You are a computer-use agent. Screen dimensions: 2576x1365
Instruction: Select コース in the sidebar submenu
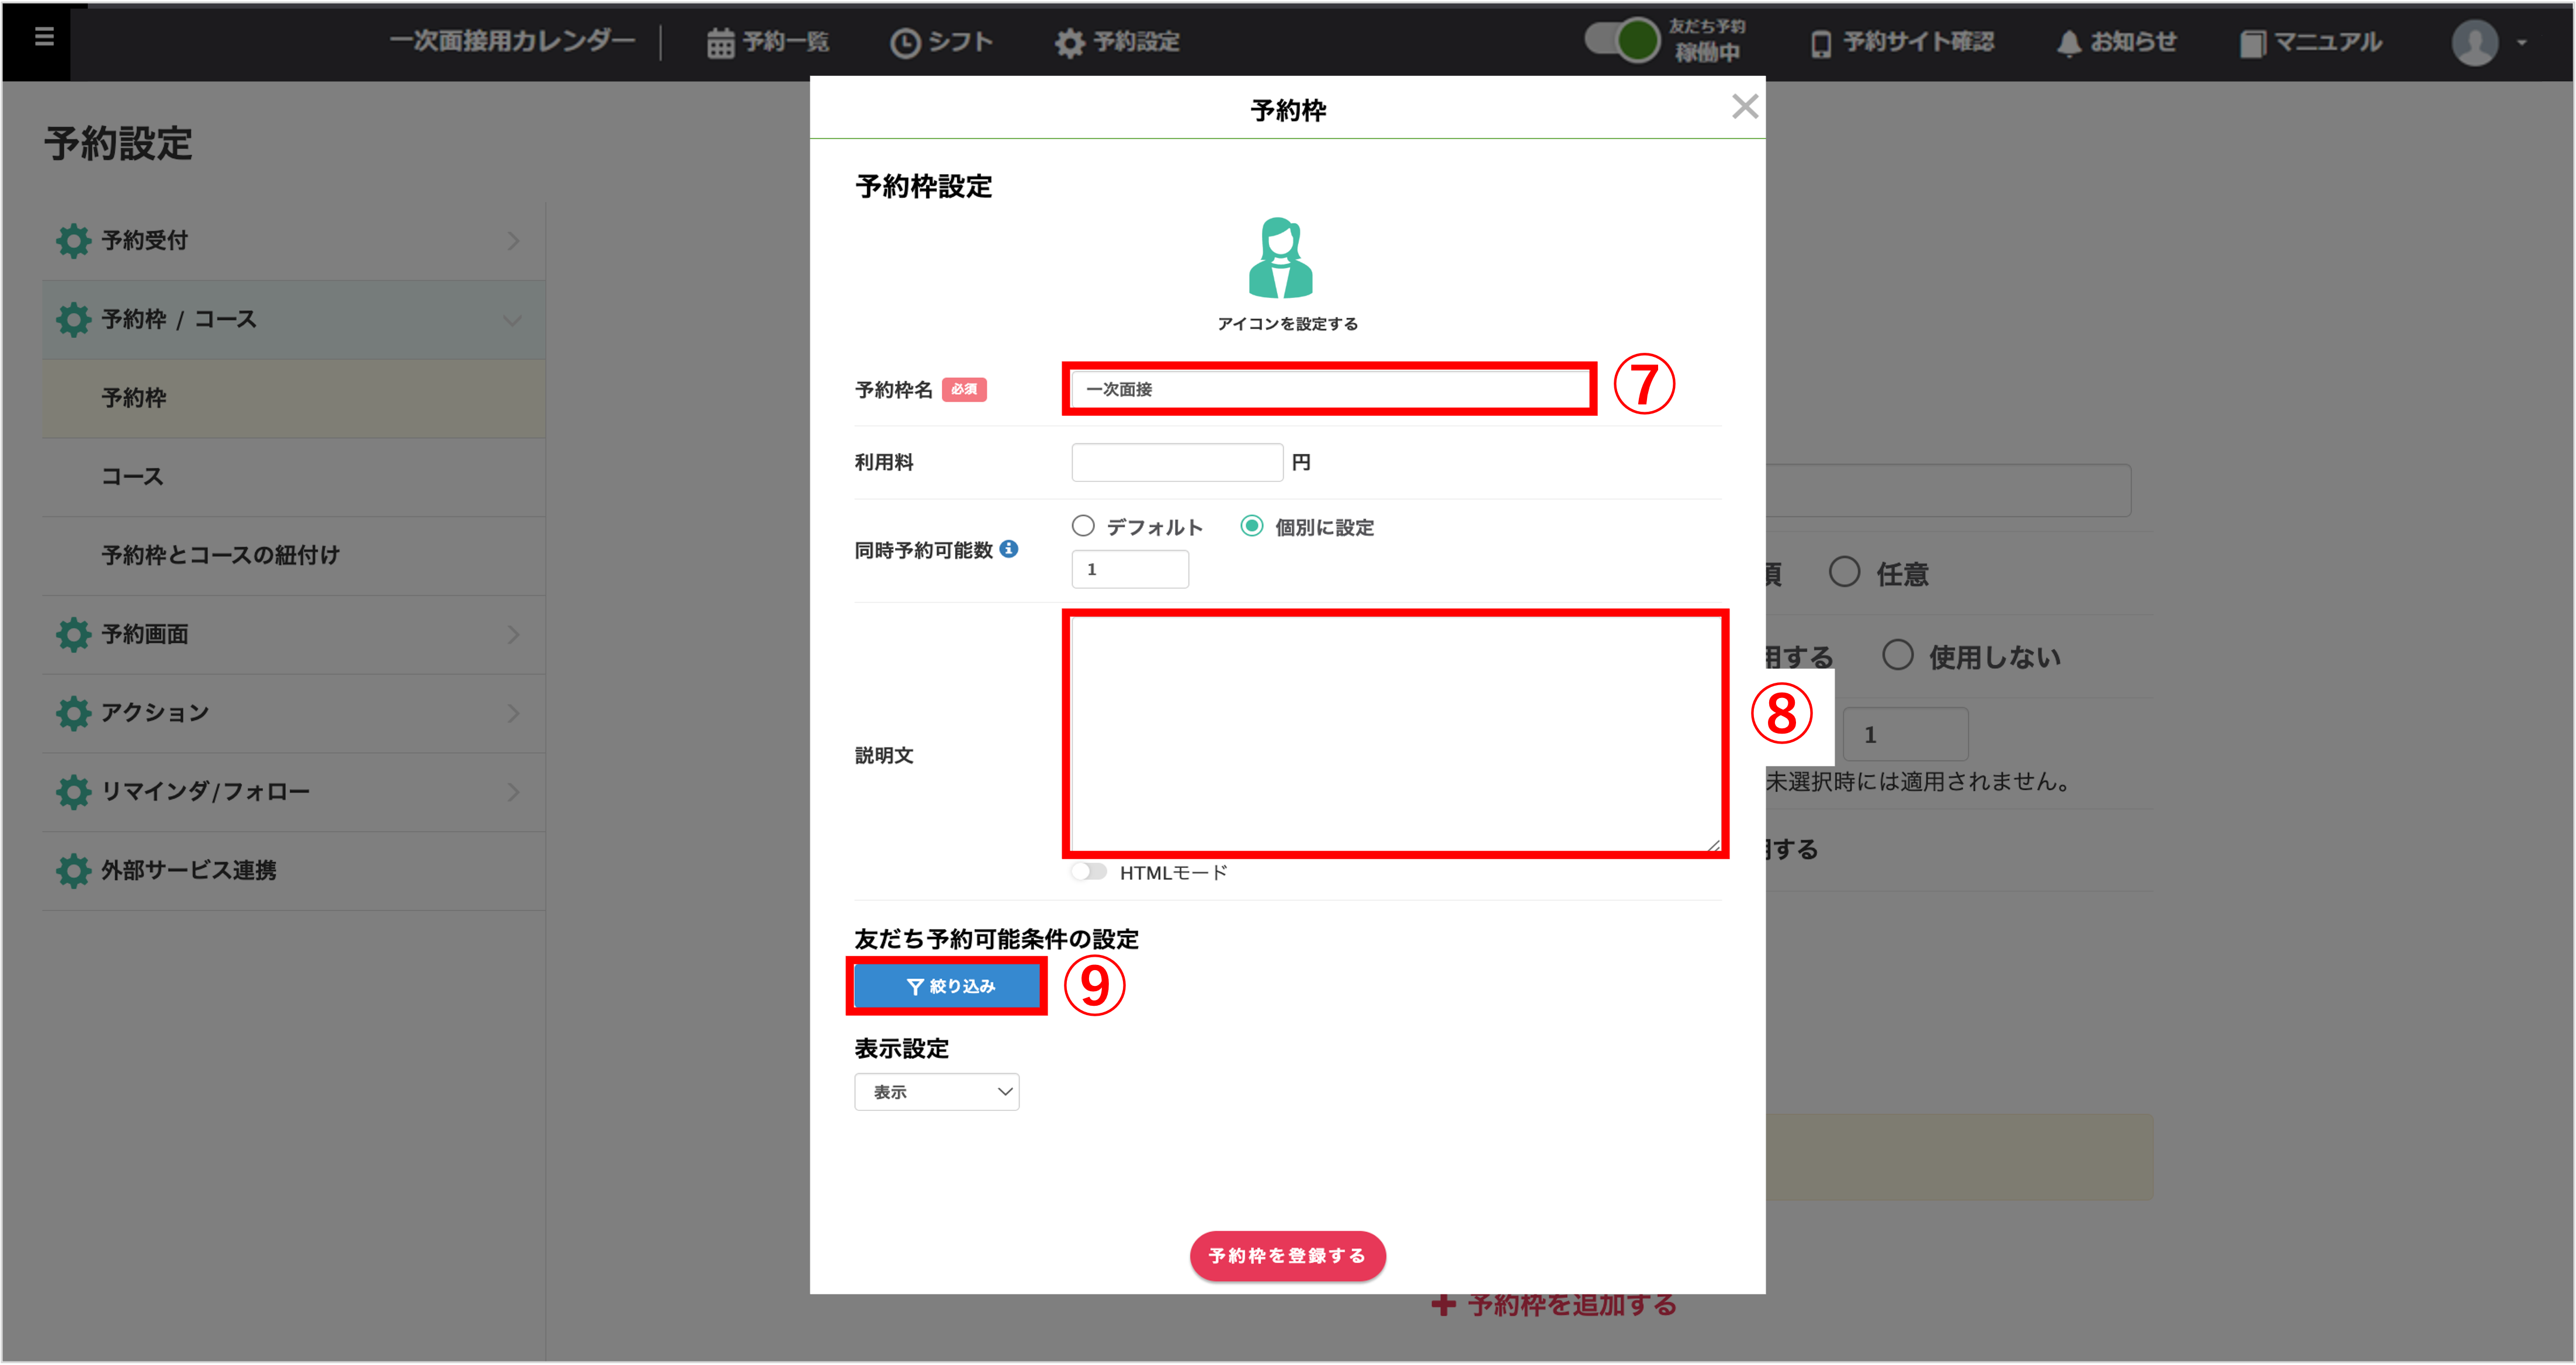pos(132,477)
